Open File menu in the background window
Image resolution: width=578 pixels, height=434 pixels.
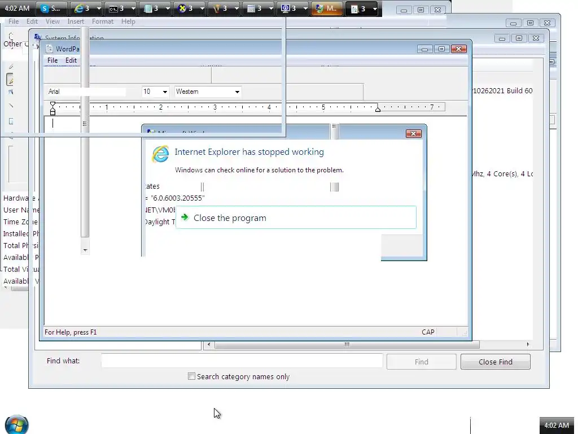(x=14, y=21)
